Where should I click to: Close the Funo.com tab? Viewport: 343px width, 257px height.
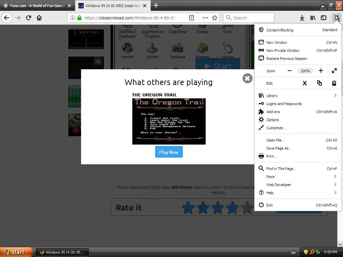(x=69, y=6)
